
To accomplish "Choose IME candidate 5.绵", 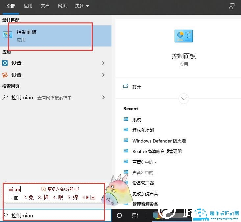I will pyautogui.click(x=73, y=197).
